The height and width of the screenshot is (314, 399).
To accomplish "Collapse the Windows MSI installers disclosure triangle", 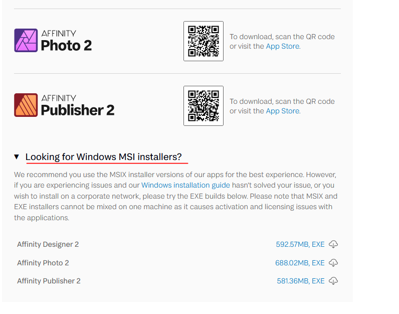I will (17, 156).
